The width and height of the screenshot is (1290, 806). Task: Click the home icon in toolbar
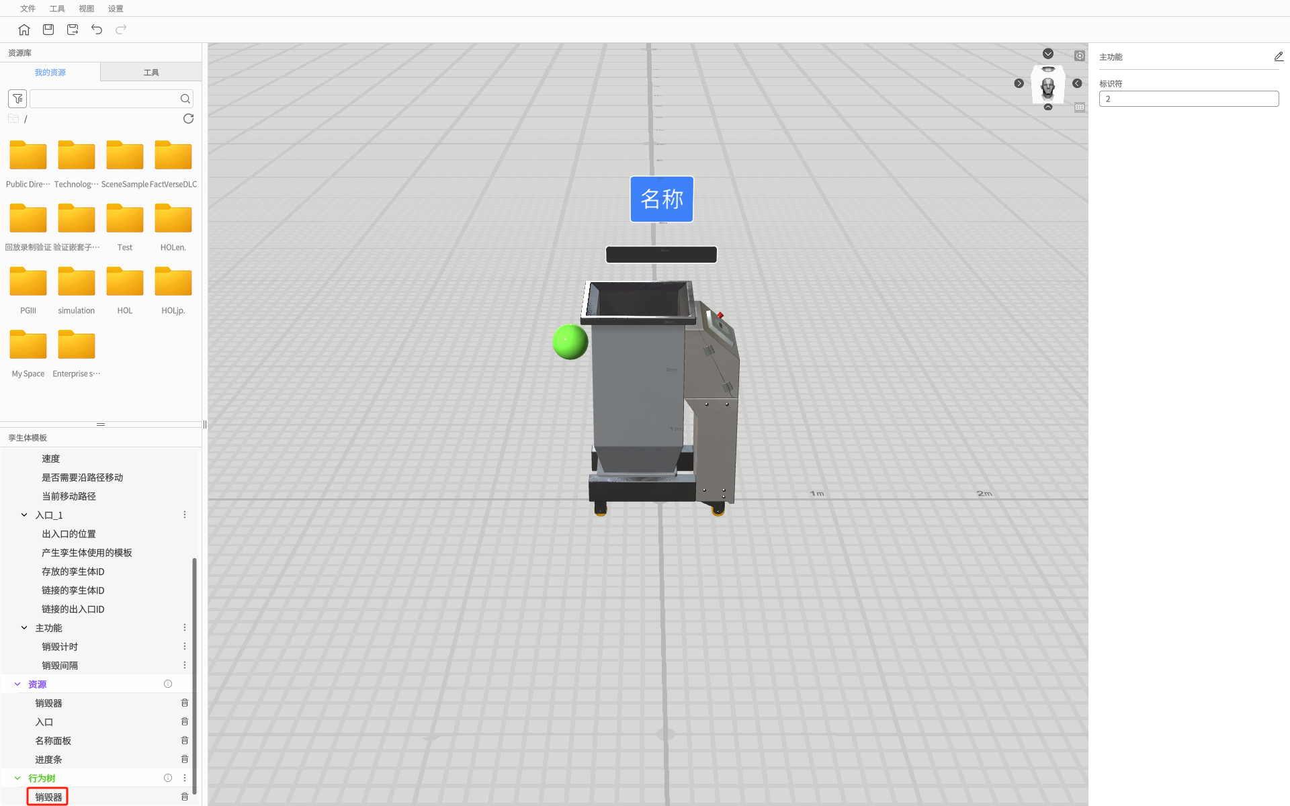point(24,30)
